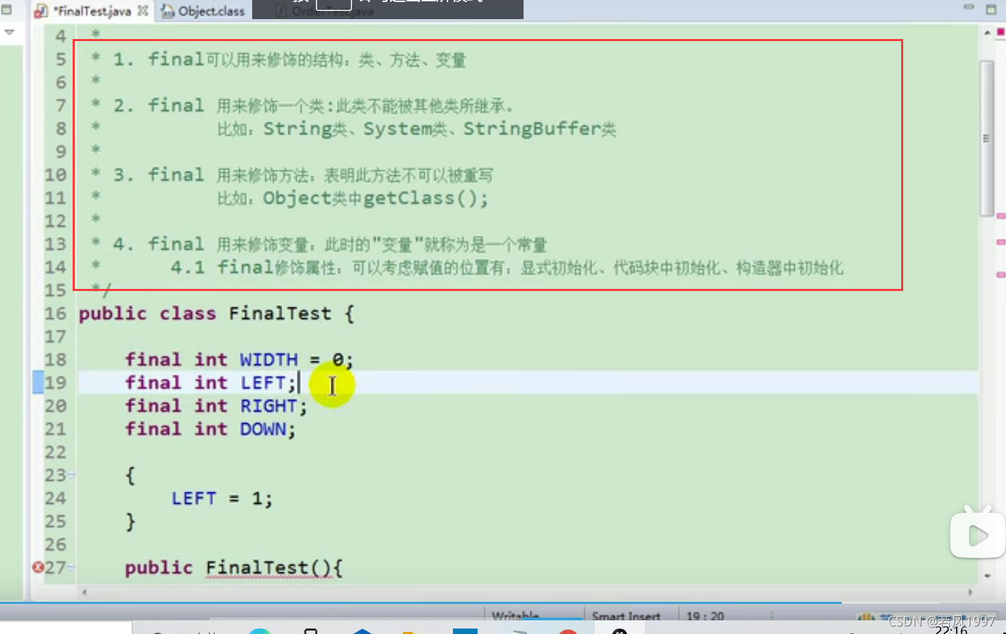Click the red error marker on line 27
The width and height of the screenshot is (1006, 634).
38,567
